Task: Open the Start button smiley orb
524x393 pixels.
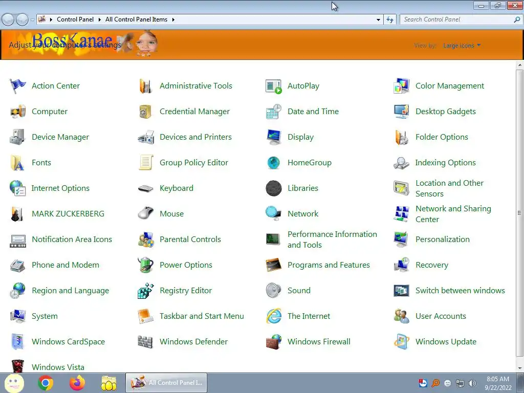Action: [x=14, y=383]
